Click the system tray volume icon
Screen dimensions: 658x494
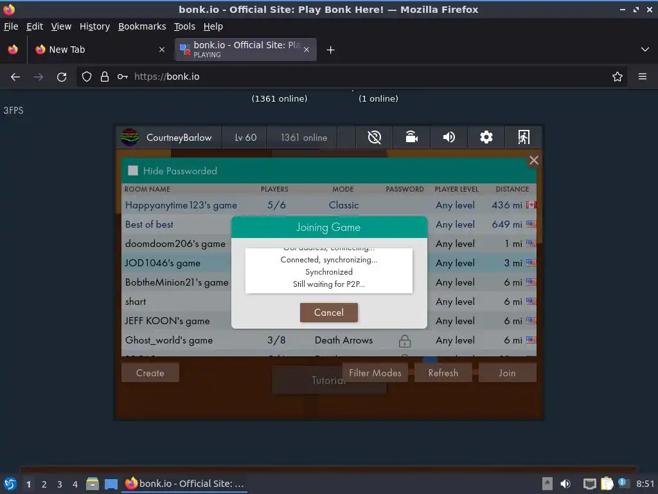(565, 484)
